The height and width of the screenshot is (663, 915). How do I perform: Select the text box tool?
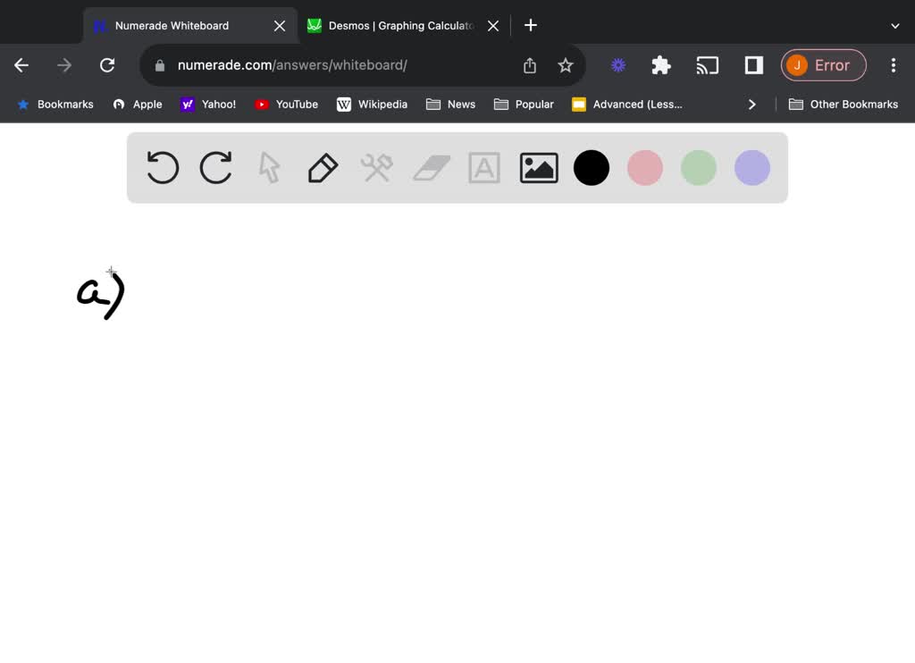484,168
